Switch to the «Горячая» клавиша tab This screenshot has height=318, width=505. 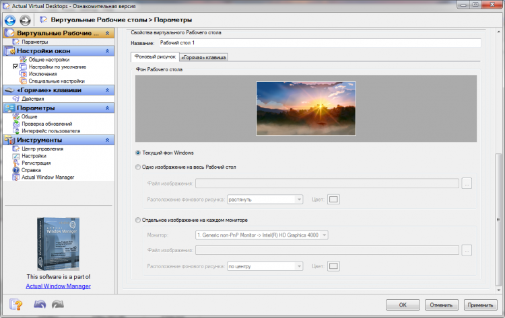203,58
